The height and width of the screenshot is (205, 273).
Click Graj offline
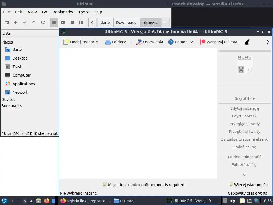[x=244, y=98]
